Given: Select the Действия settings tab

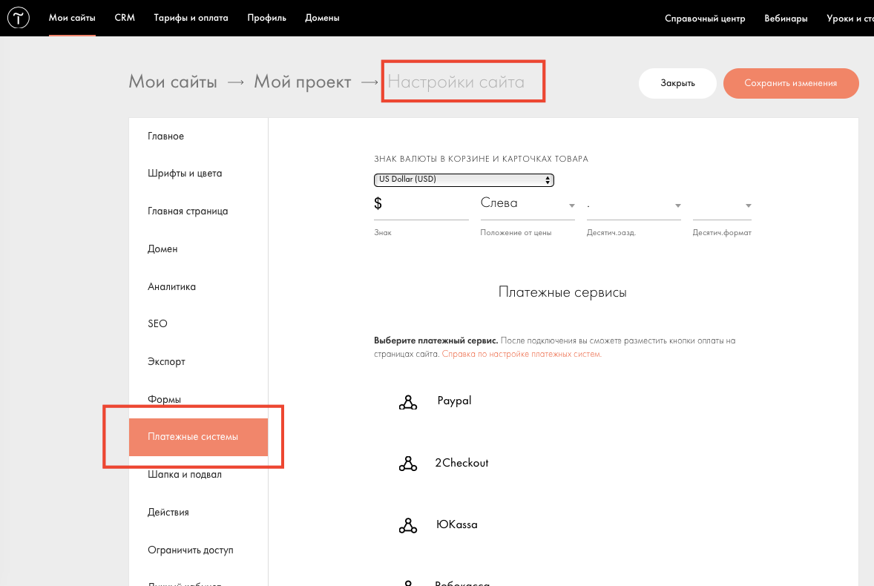Looking at the screenshot, I should (198, 513).
